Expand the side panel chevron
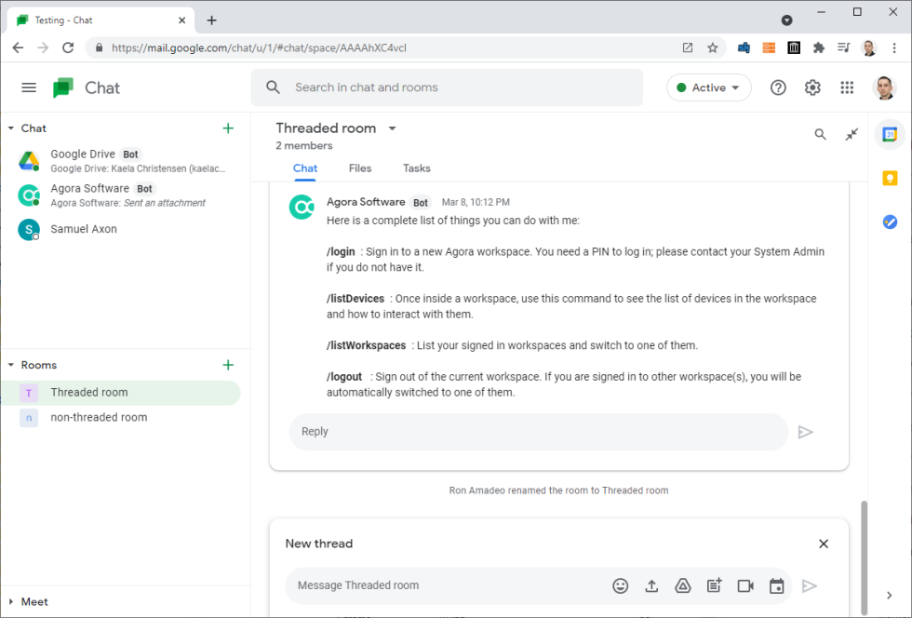 890,595
